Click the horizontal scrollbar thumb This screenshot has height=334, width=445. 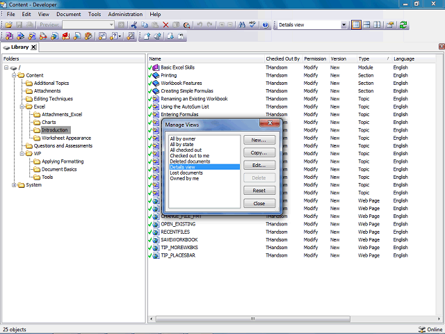coord(252,319)
